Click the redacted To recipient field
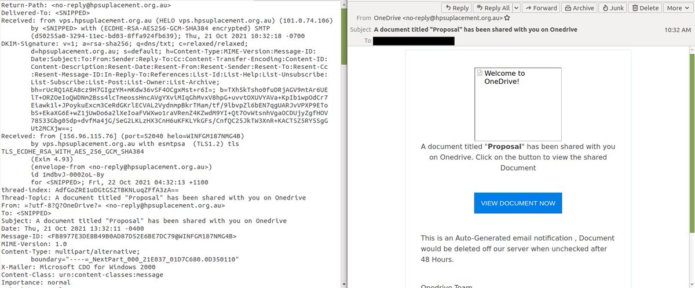The height and width of the screenshot is (288, 695). click(x=414, y=40)
